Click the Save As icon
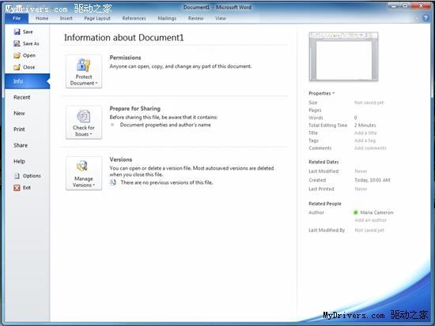The width and height of the screenshot is (435, 326). pos(17,43)
